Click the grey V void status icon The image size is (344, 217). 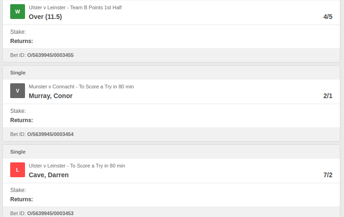[x=18, y=91]
